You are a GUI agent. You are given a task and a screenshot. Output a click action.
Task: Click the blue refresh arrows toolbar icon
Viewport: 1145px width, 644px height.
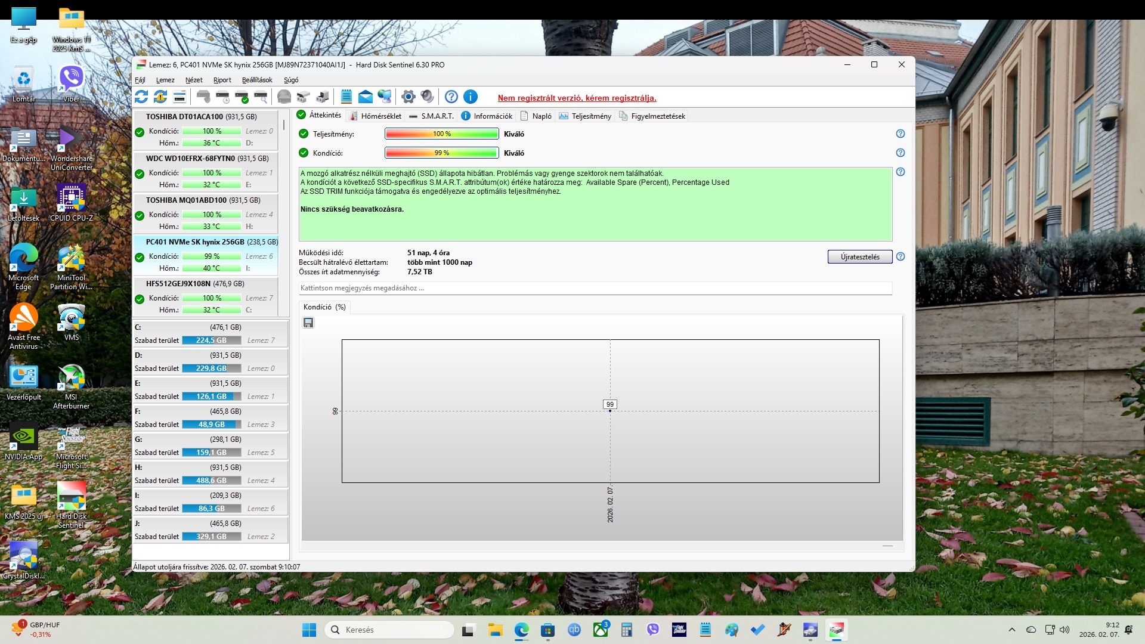(141, 97)
